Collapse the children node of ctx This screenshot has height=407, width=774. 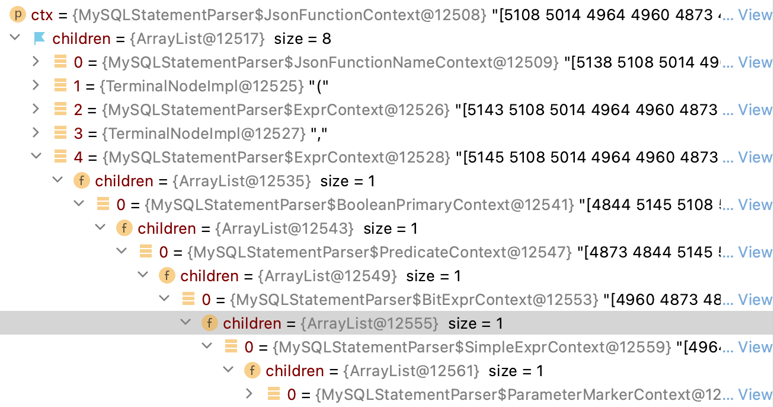(x=14, y=38)
